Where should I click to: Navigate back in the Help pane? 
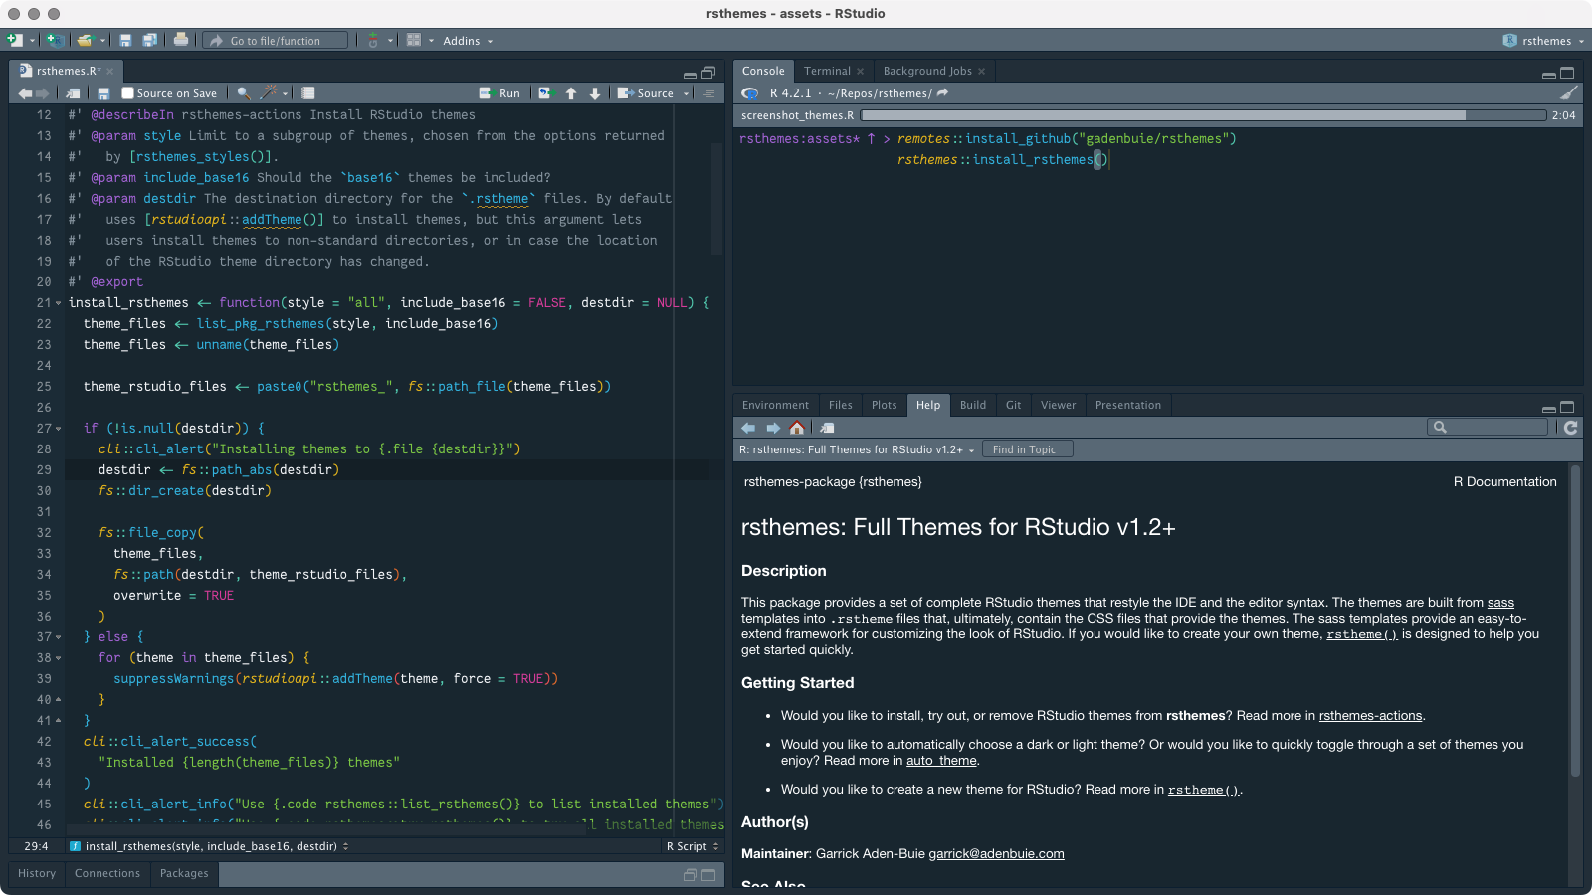(748, 428)
